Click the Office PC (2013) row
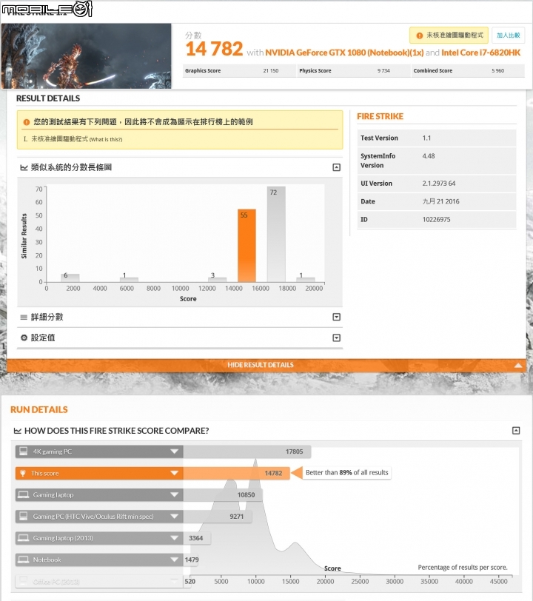 [x=99, y=582]
